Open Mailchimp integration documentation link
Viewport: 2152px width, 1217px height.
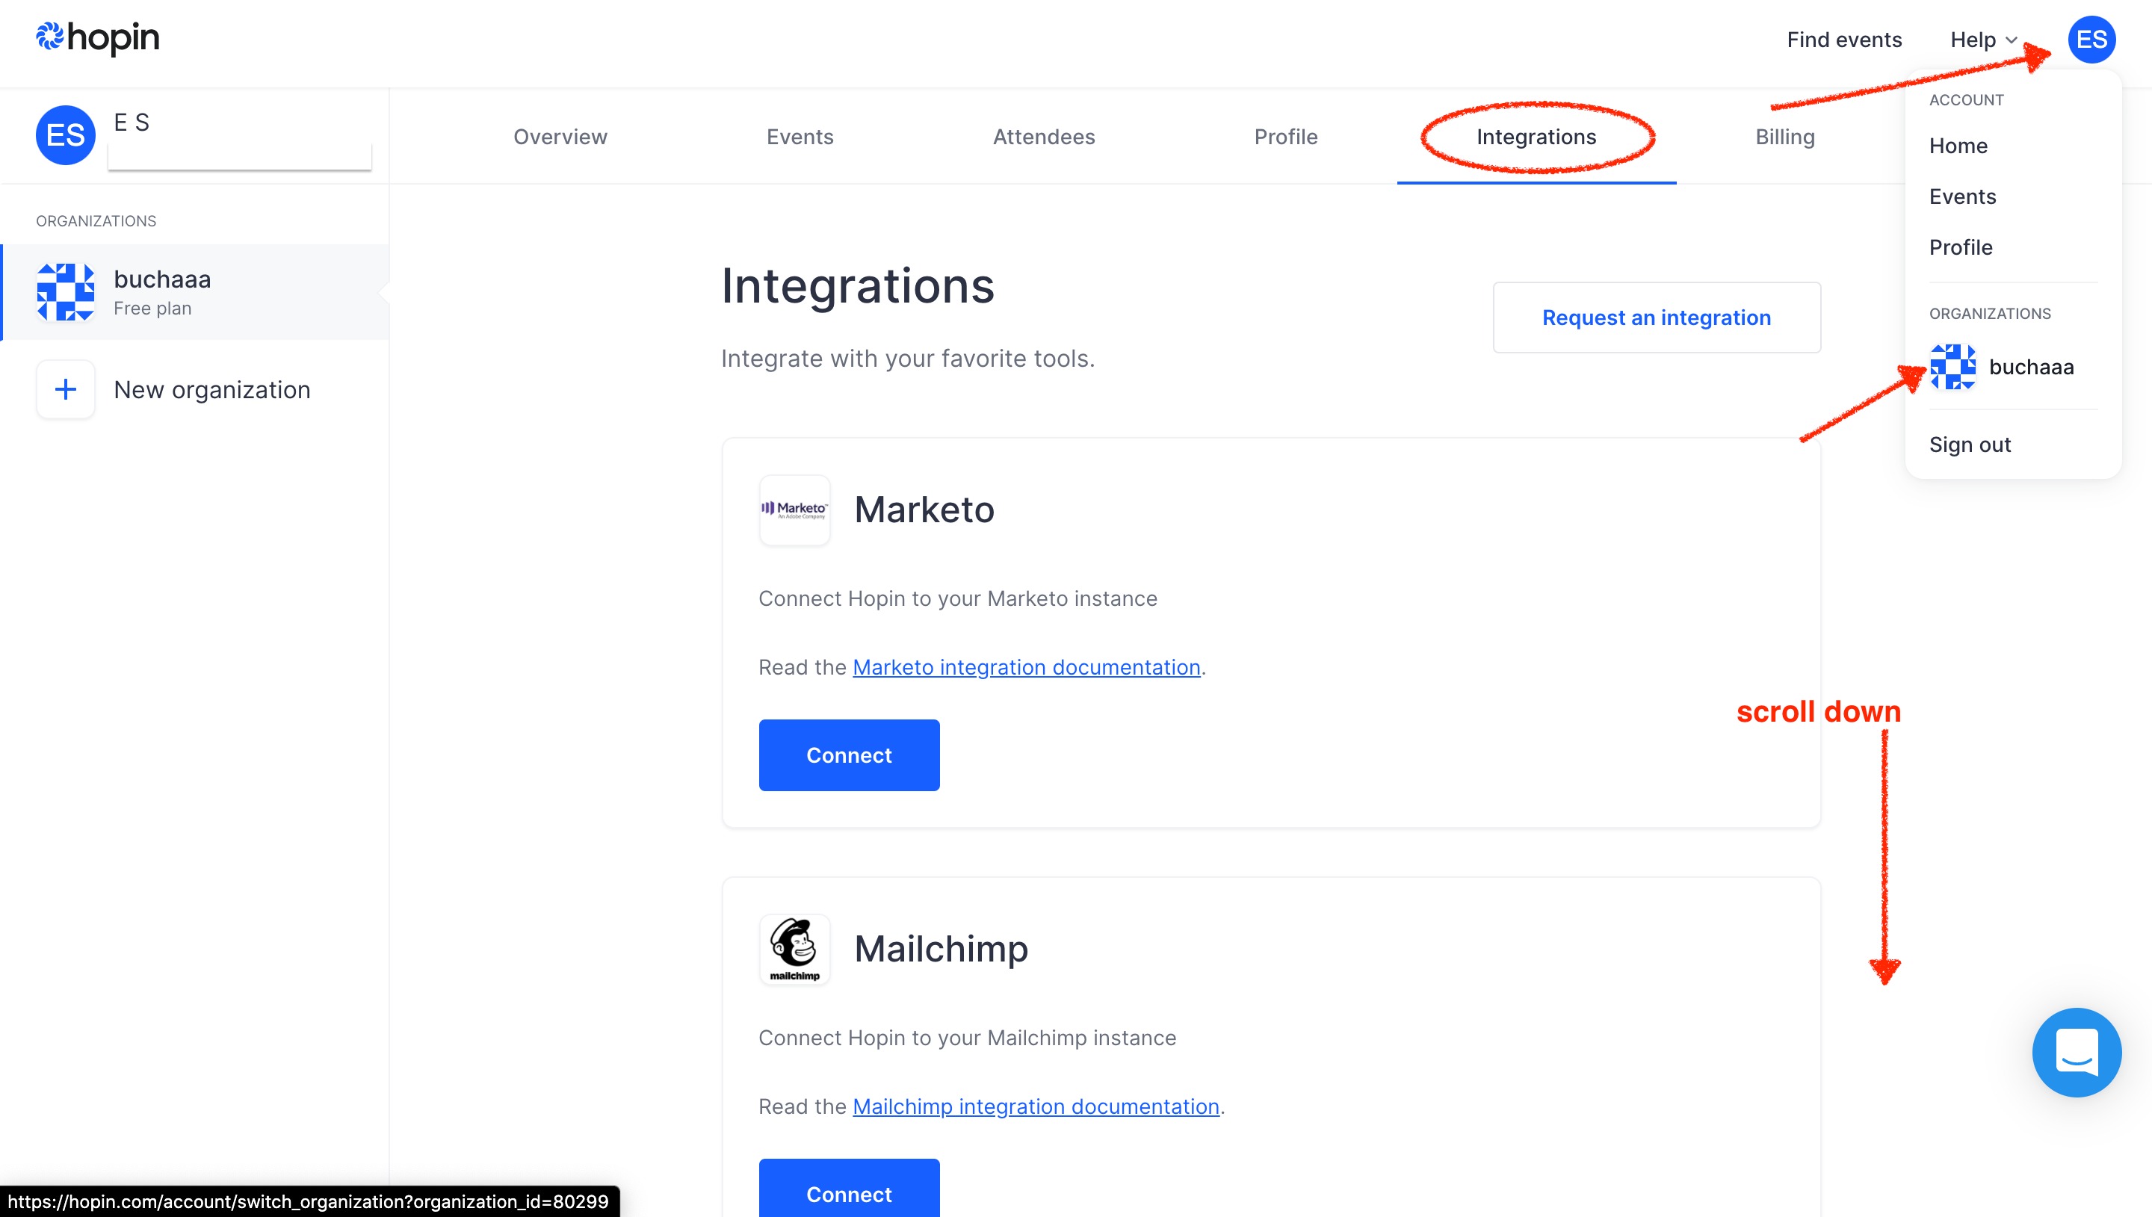tap(1036, 1106)
